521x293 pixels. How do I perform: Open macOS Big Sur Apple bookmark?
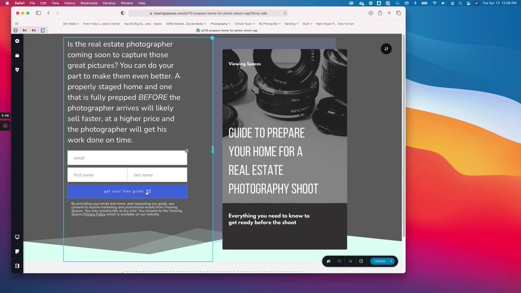[142, 24]
